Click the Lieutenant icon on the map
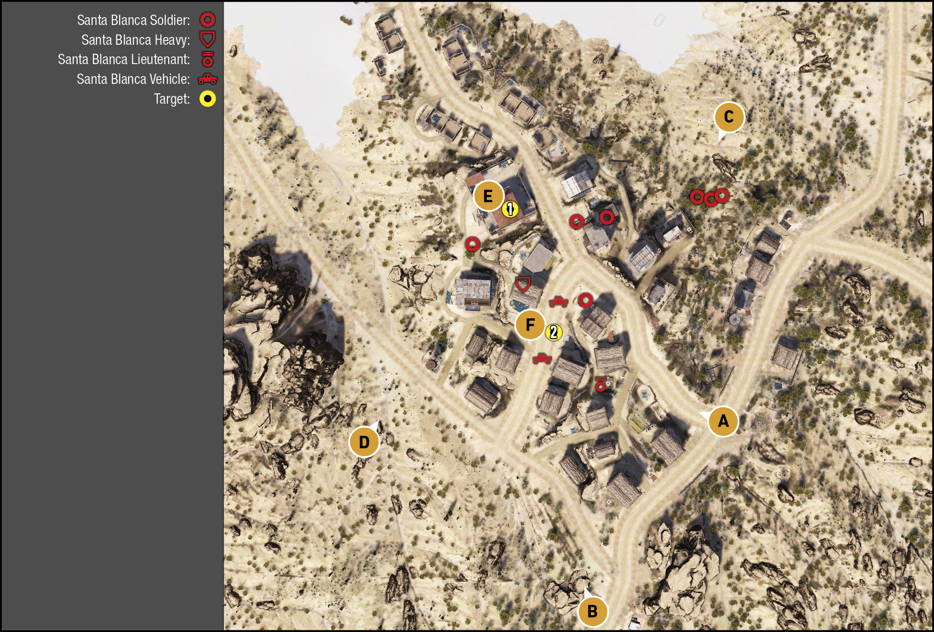This screenshot has width=934, height=632. pos(601,384)
